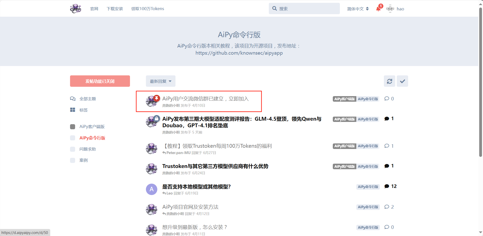This screenshot has width=483, height=236.
Task: Click the 全部主题 chat bubbles icon
Action: [73, 99]
